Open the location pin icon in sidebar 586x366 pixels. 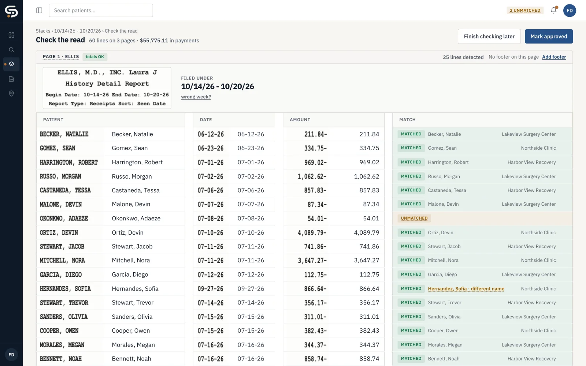[11, 93]
